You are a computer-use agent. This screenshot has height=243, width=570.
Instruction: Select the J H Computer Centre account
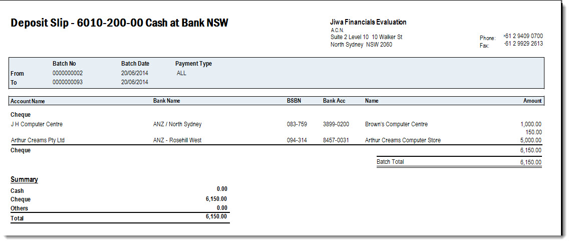(x=37, y=124)
